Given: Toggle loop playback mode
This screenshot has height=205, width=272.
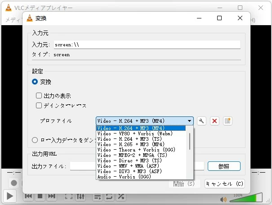Looking at the screenshot, I should [x=109, y=196].
